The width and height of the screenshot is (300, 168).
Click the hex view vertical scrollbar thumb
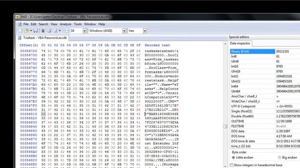pos(225,126)
